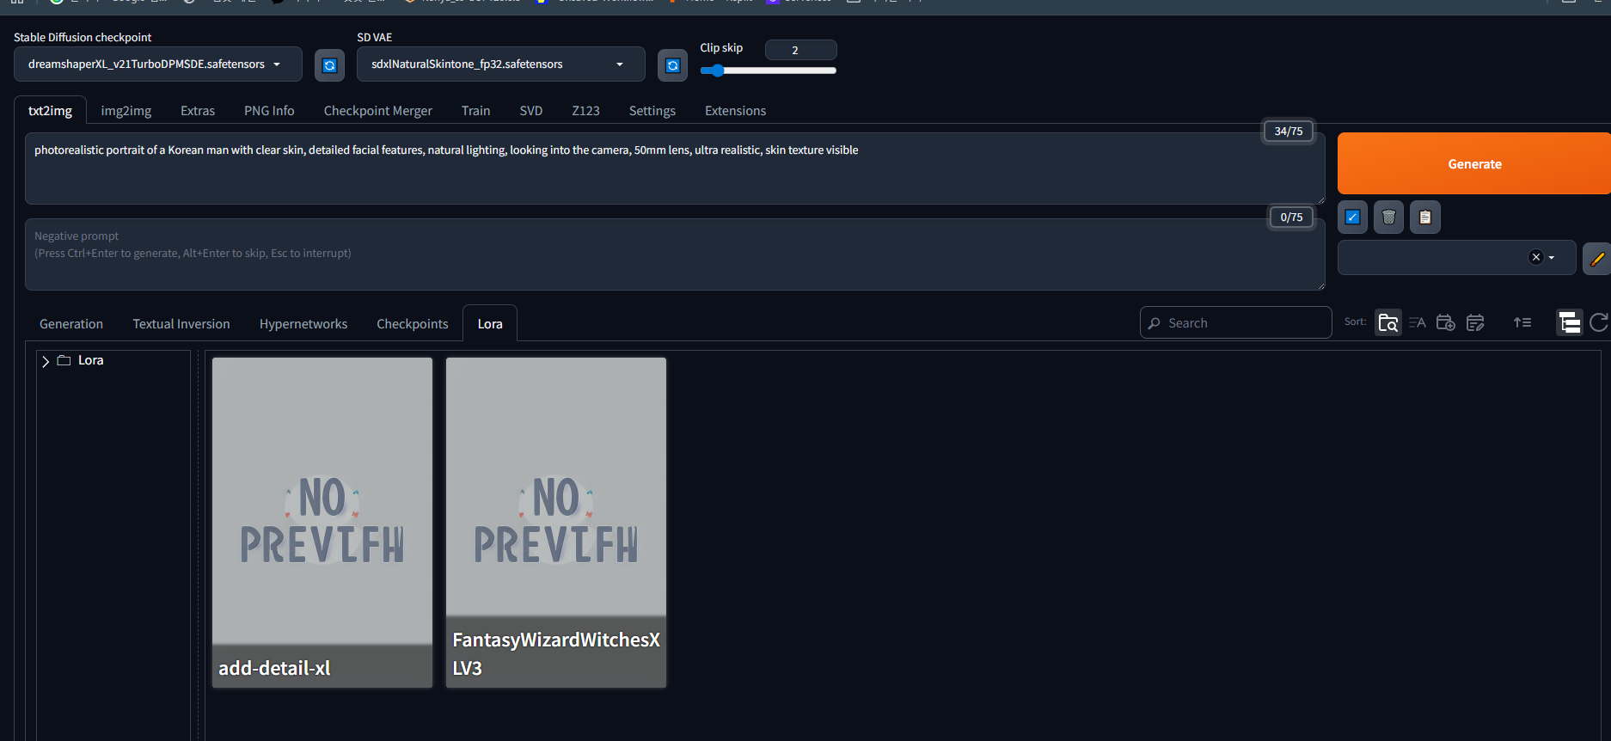
Task: Adjust the Clip skip slider
Action: click(768, 70)
